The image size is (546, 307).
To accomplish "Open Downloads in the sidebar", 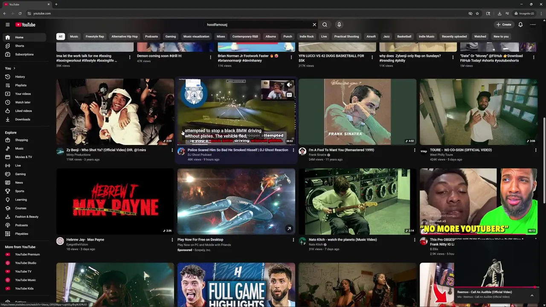I will [x=23, y=119].
